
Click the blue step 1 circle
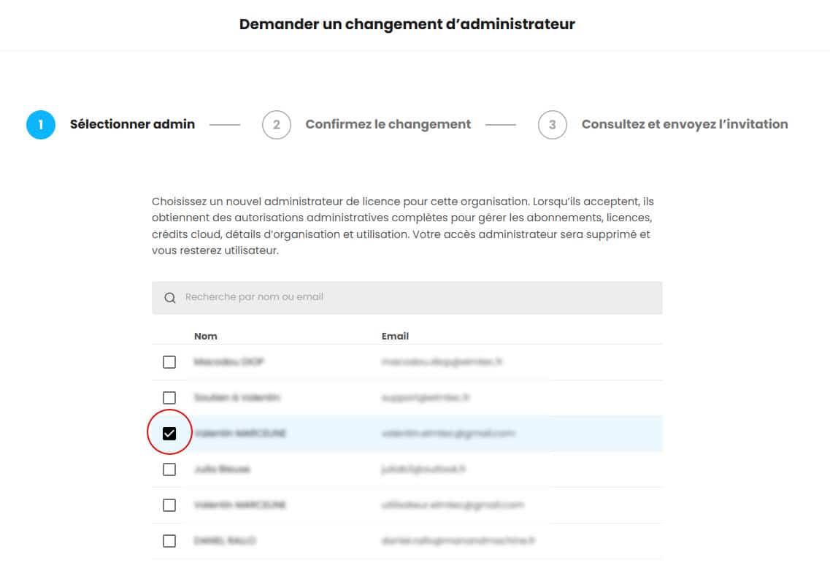point(41,125)
